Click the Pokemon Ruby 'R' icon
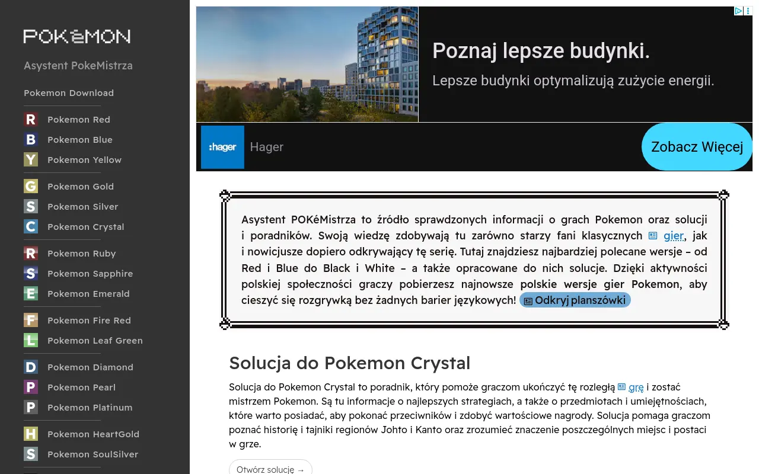Viewport: 759px width, 474px height. coord(31,254)
